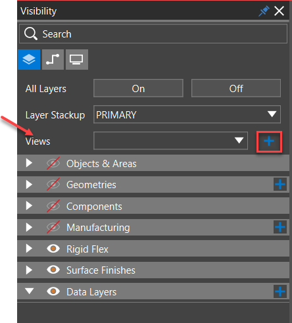Click into the Search field
The width and height of the screenshot is (292, 323).
coord(153,34)
